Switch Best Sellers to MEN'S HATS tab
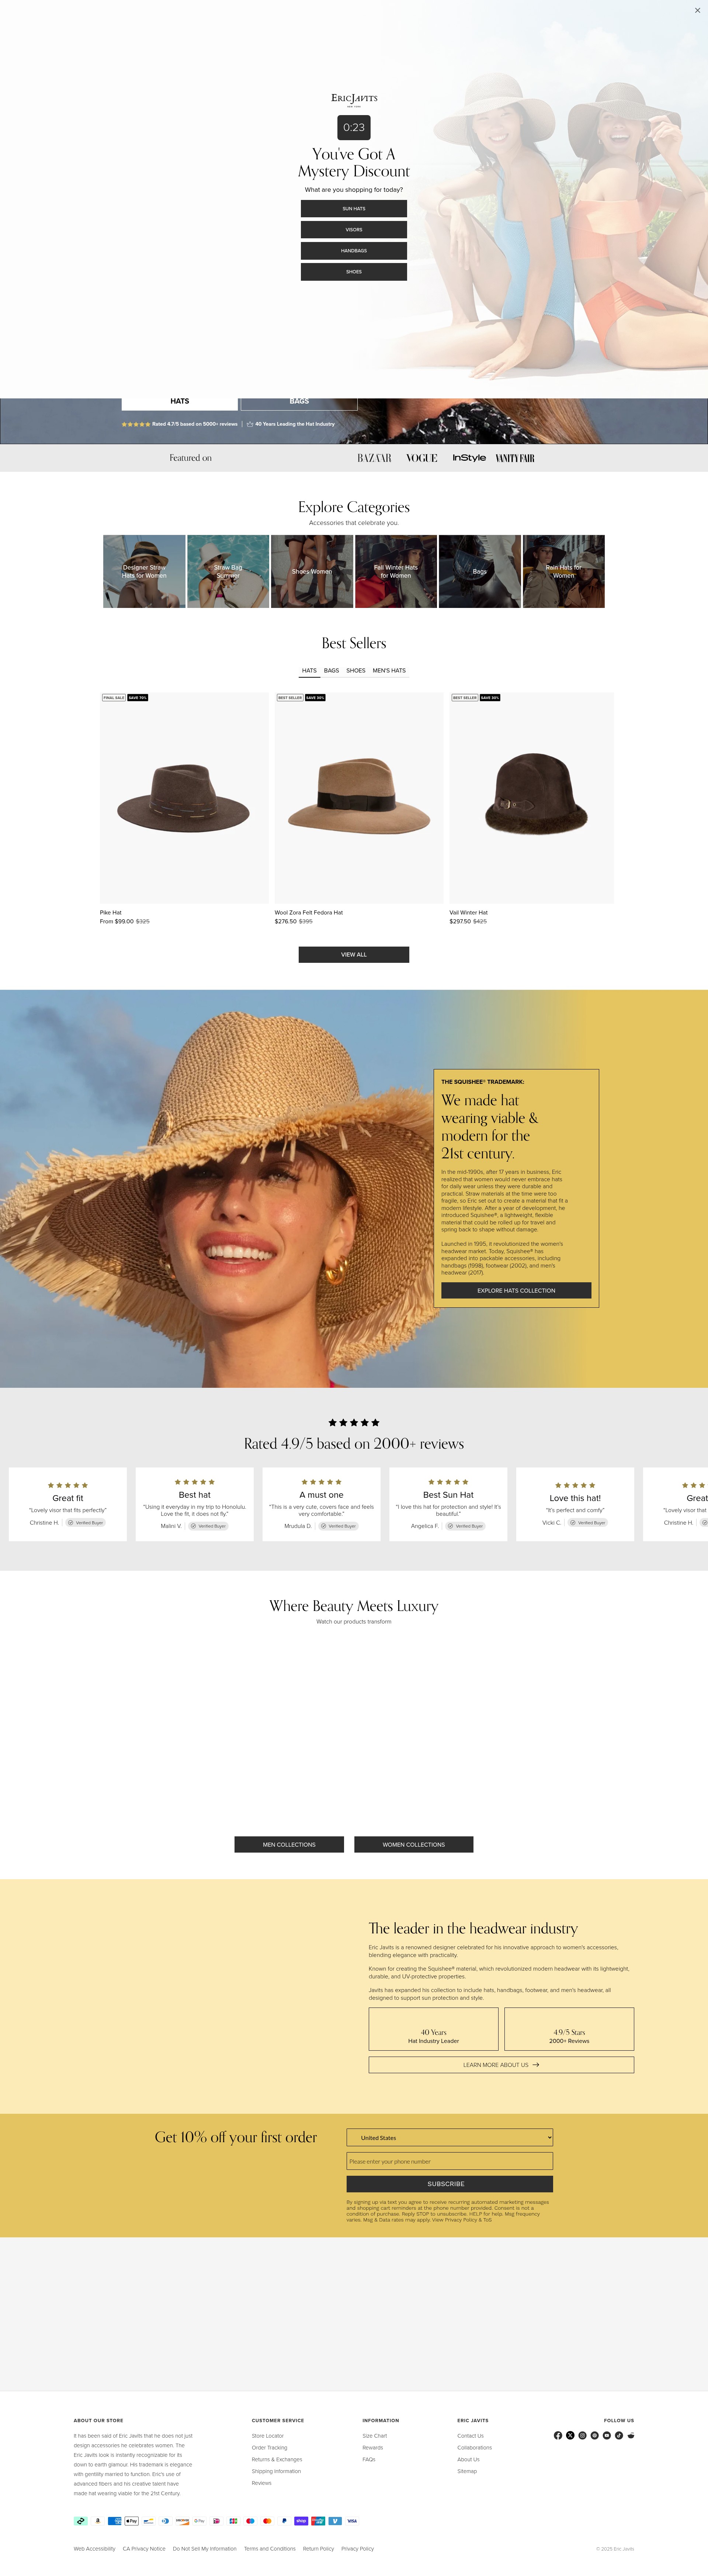Image resolution: width=708 pixels, height=2576 pixels. point(389,671)
